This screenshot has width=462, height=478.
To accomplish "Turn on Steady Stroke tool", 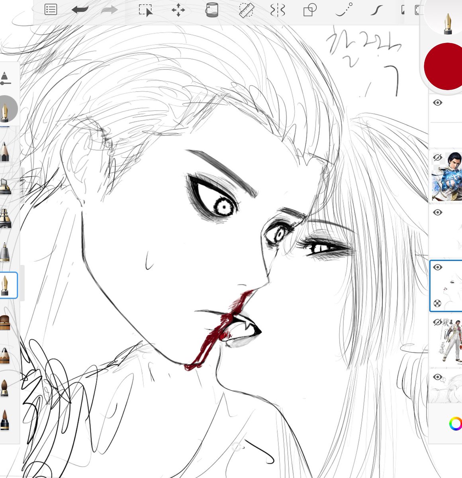I will tap(376, 10).
